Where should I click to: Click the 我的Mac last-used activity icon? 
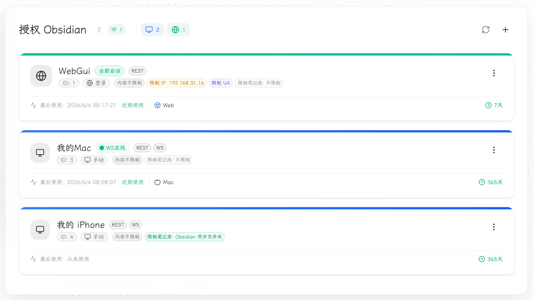click(33, 182)
